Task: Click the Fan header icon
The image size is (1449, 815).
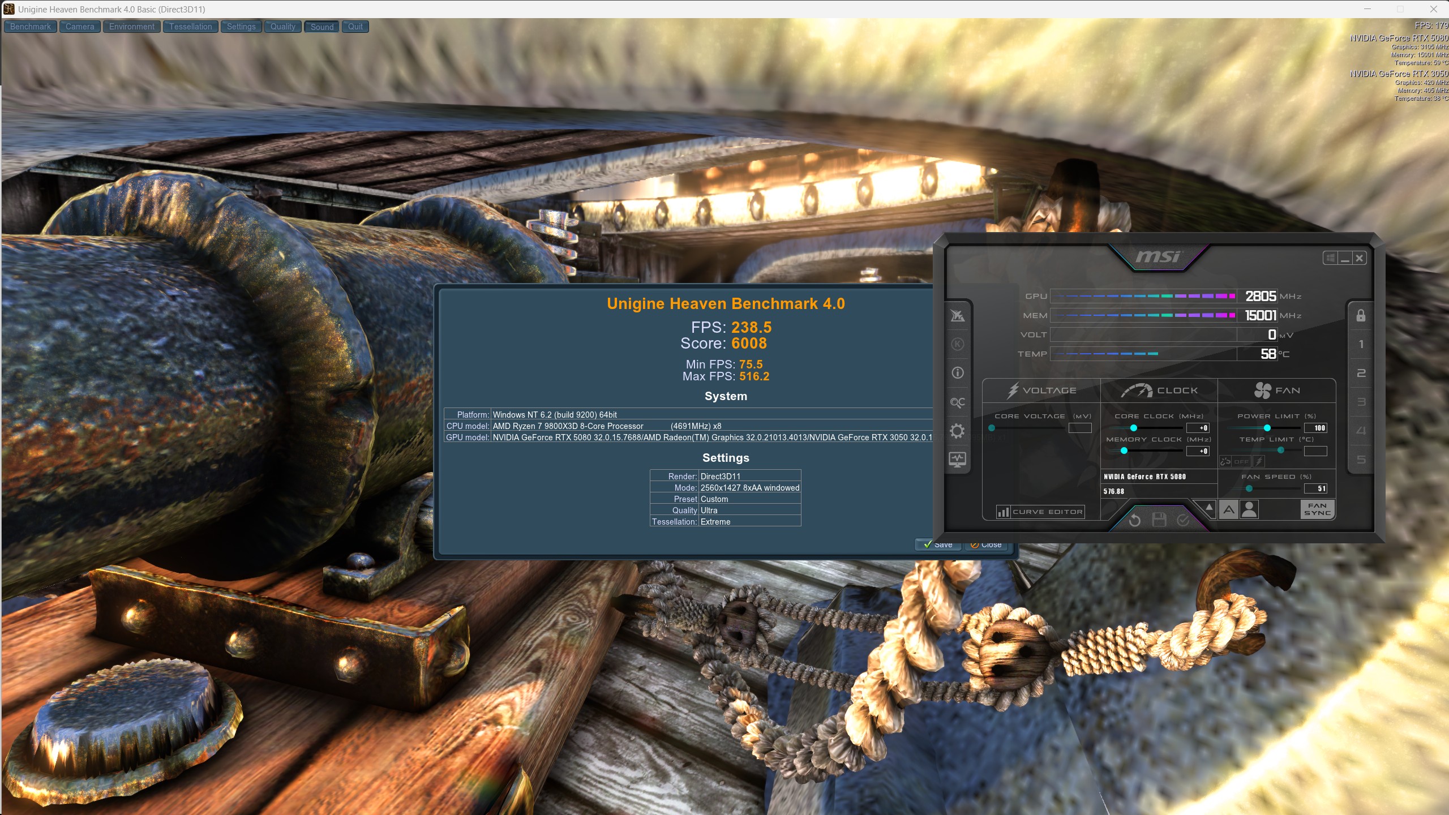Action: click(x=1262, y=390)
